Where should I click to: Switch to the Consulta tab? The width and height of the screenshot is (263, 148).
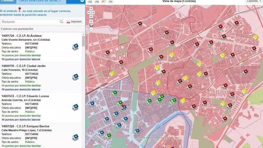7,1
